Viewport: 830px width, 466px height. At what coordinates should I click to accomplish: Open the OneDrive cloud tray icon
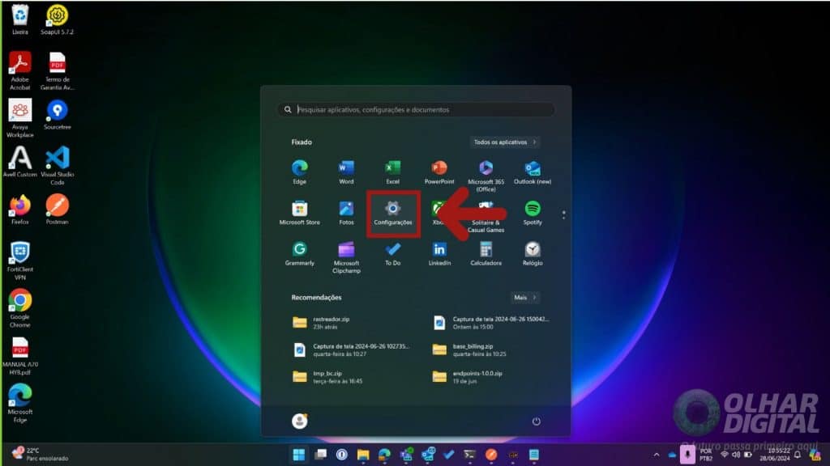672,455
